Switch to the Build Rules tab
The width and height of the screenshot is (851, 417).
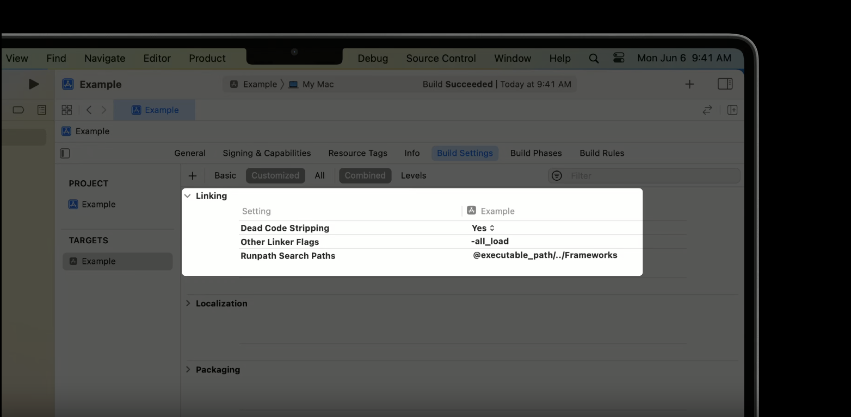pos(602,153)
